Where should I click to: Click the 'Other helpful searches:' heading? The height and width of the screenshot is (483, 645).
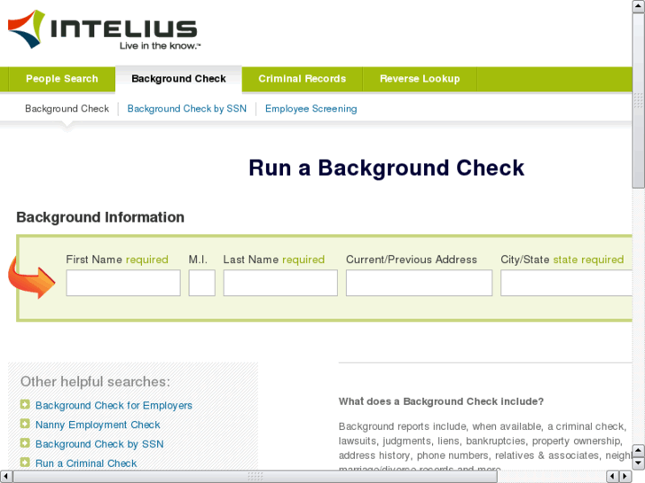pos(95,382)
